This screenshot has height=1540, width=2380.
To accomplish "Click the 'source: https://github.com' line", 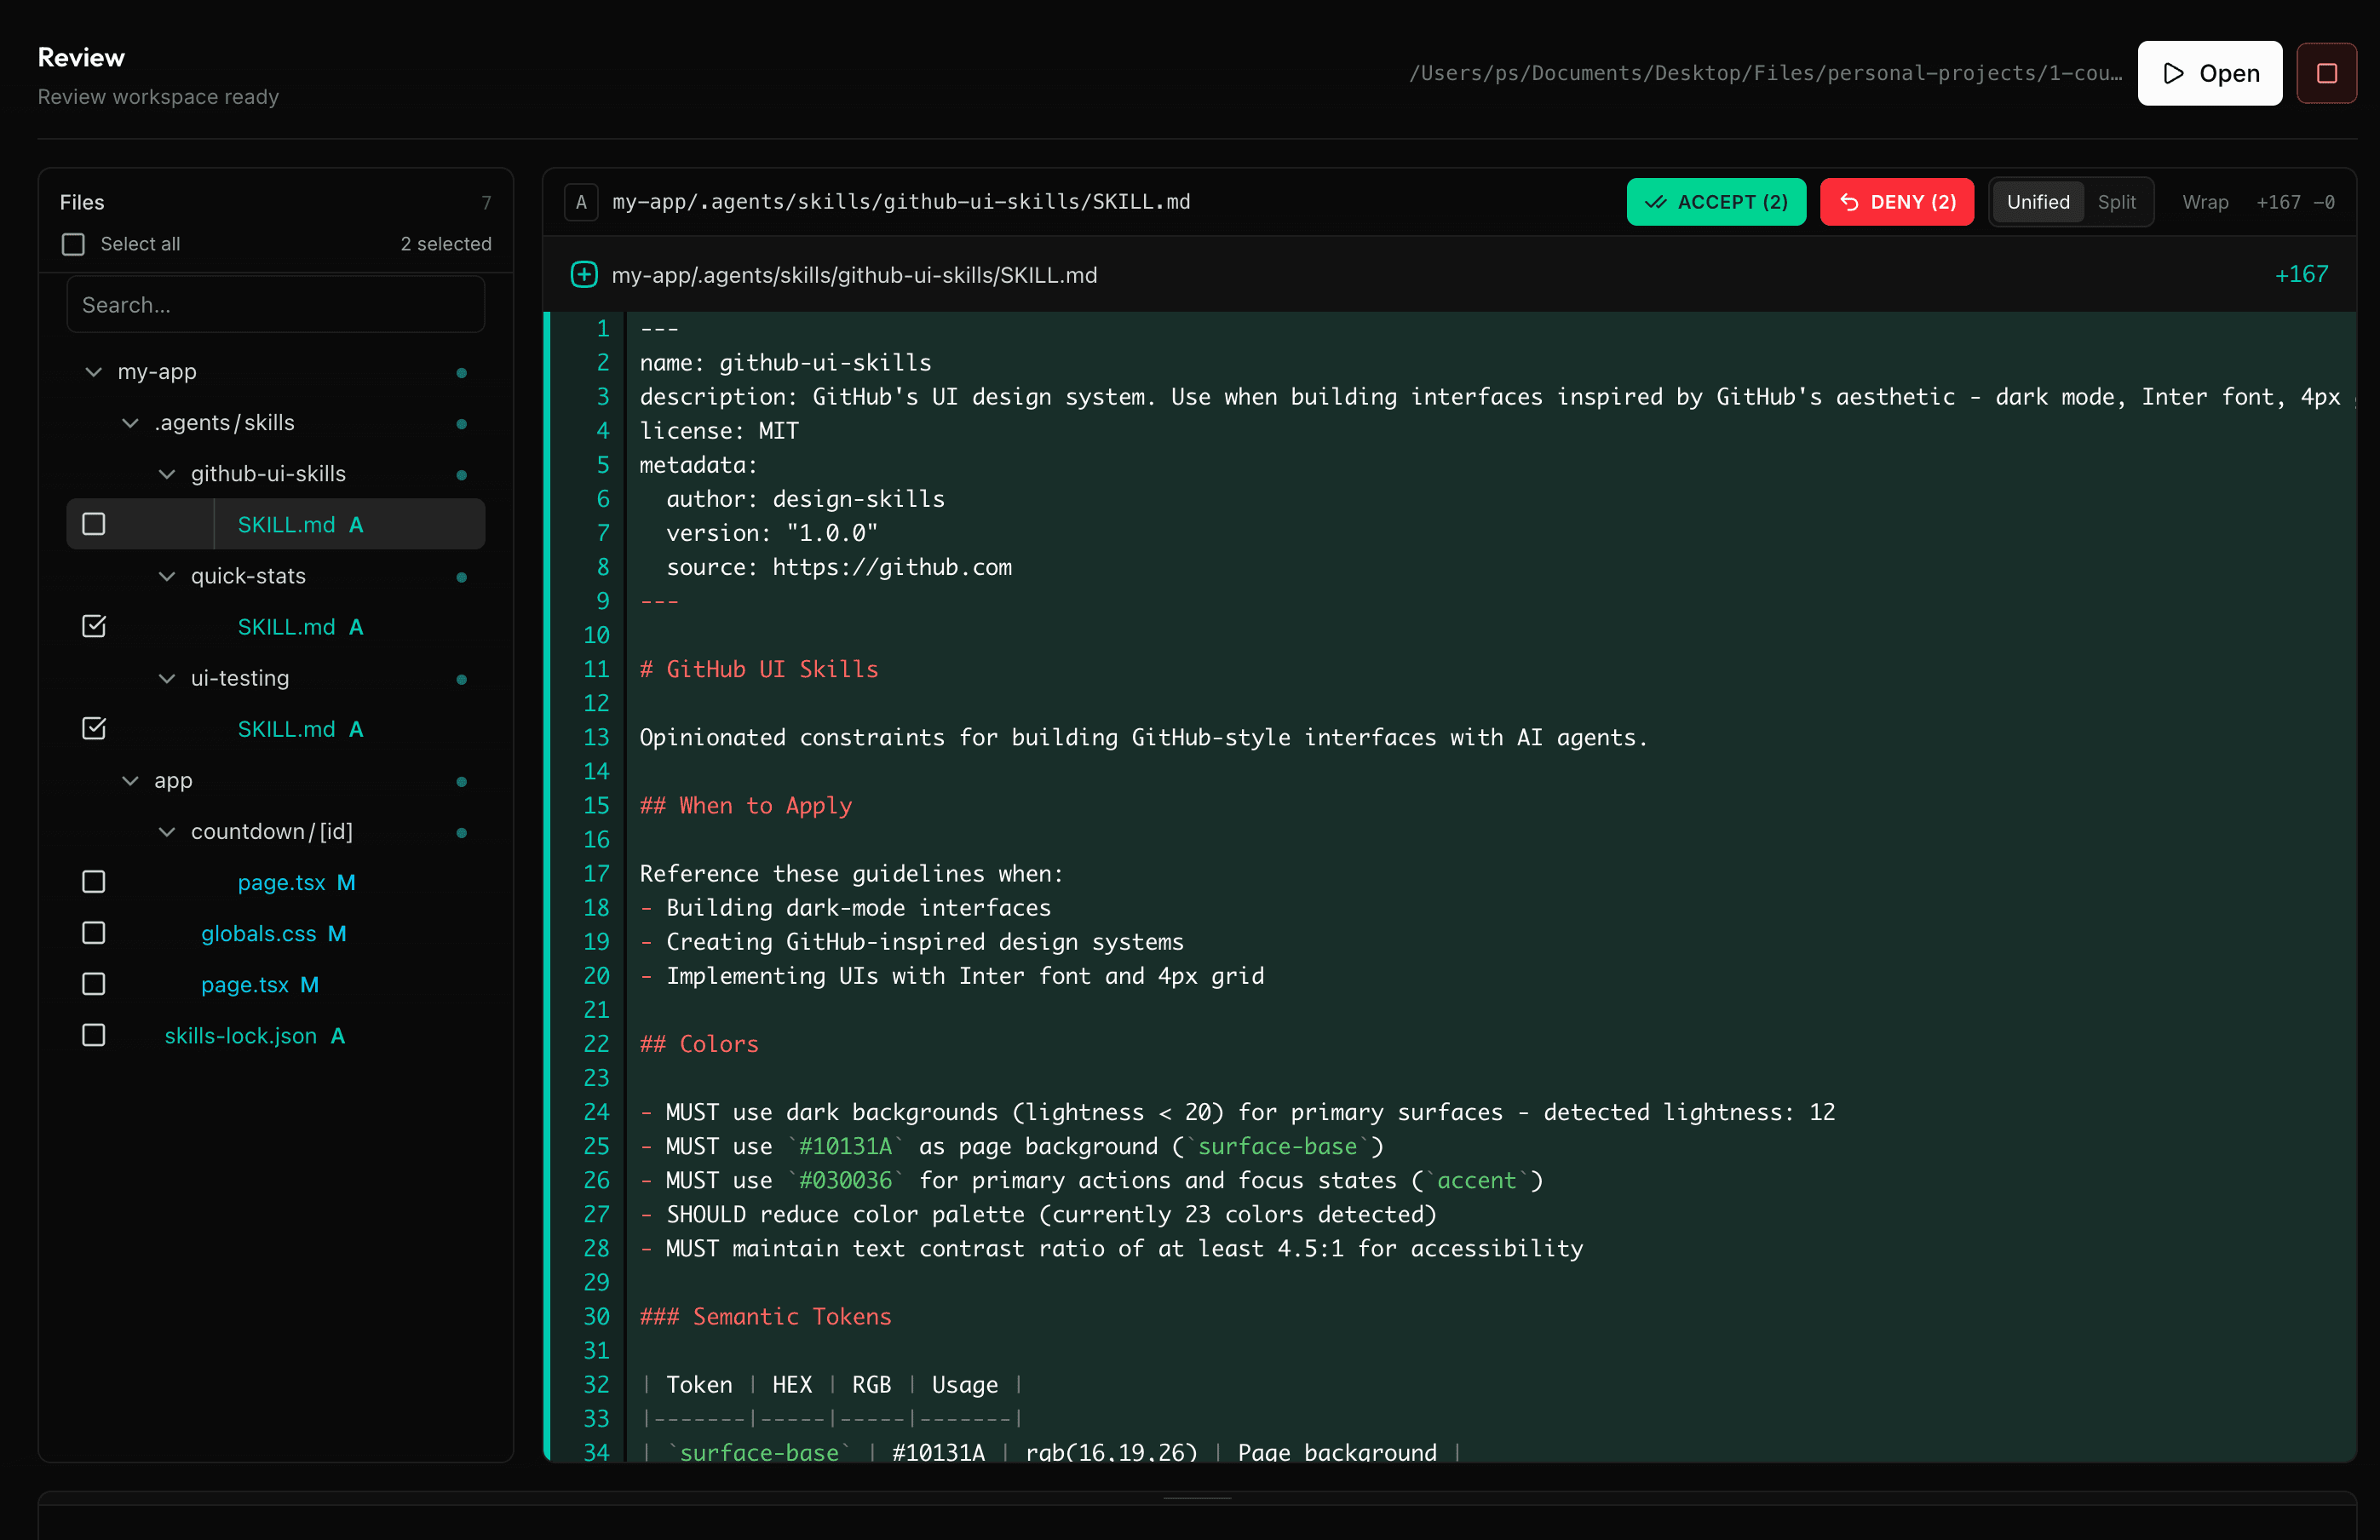I will click(839, 567).
